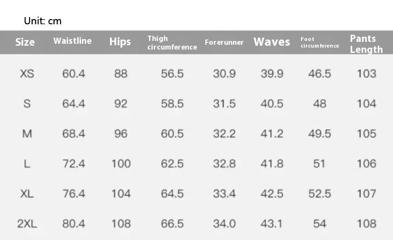
Task: Click the XS size row label
Action: 27,74
